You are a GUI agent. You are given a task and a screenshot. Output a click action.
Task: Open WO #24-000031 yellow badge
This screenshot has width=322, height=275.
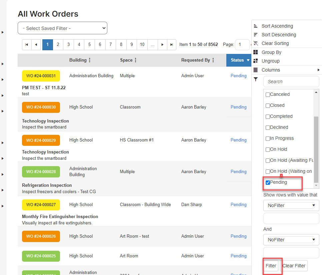coord(41,76)
